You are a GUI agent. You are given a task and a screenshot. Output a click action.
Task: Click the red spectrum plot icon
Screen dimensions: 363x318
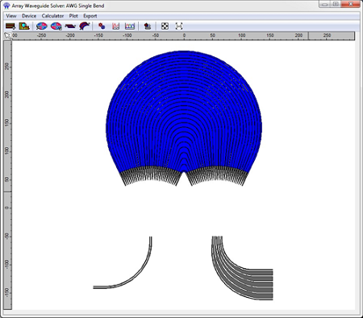click(x=115, y=26)
